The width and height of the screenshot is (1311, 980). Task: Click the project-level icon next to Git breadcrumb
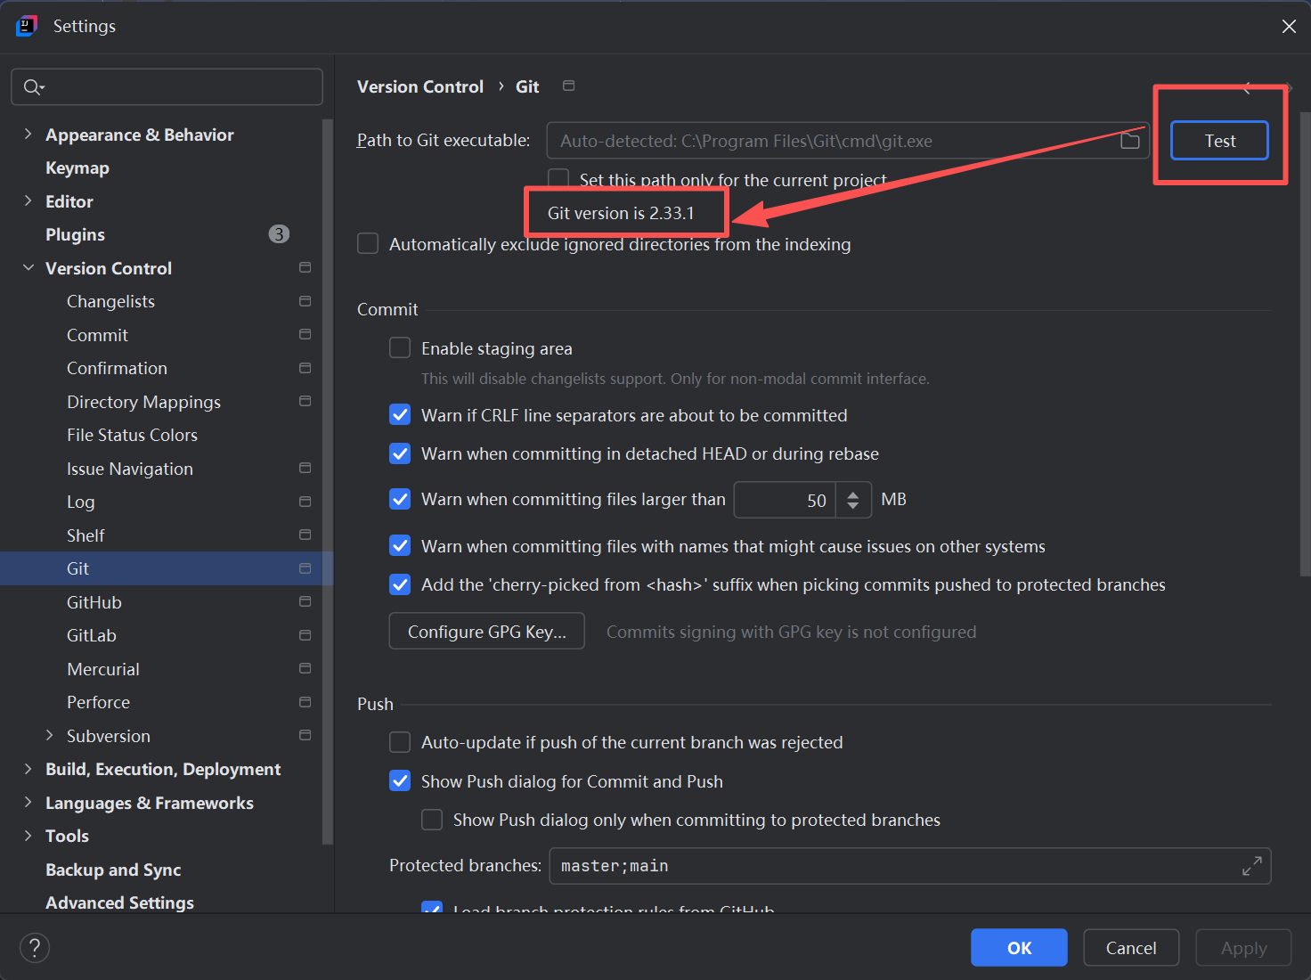[568, 86]
